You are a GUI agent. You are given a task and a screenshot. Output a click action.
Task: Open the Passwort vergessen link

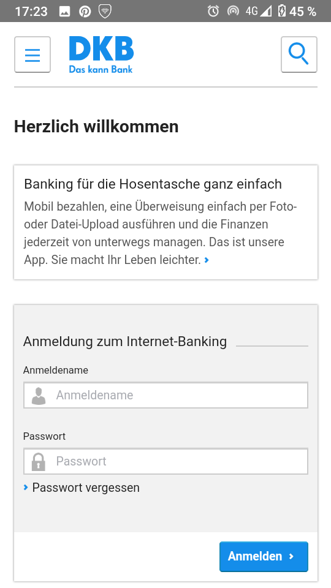point(86,488)
